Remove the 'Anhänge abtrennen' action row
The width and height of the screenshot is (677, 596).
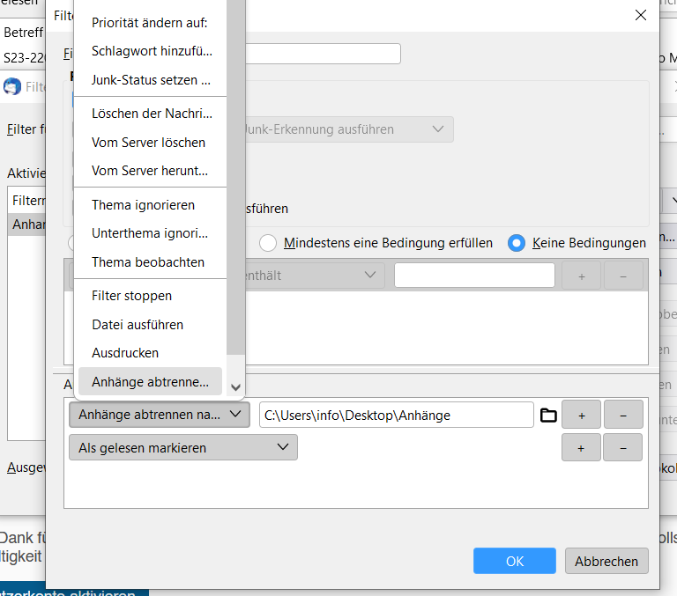point(623,416)
